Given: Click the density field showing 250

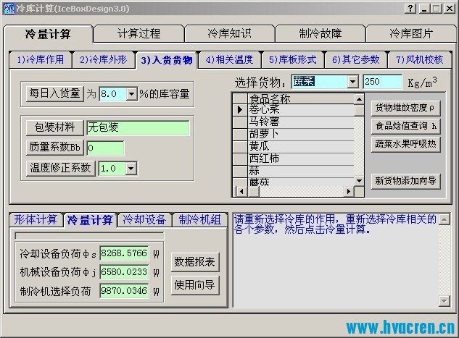Looking at the screenshot, I should 383,82.
